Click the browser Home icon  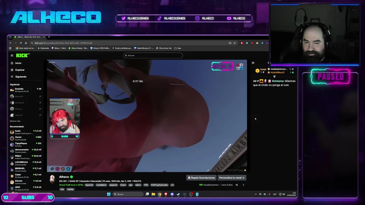[x=26, y=43]
